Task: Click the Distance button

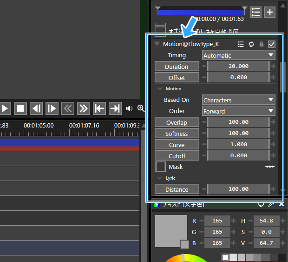Action: (x=177, y=189)
